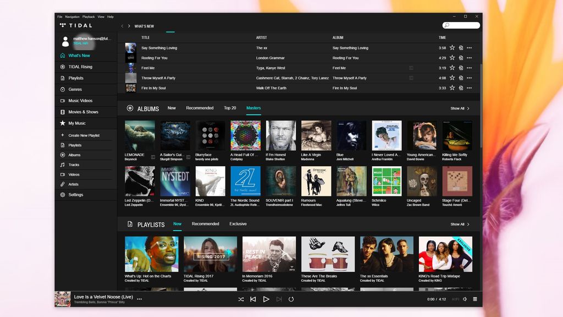Open the LEMONADE album by Beyoncé

point(140,134)
